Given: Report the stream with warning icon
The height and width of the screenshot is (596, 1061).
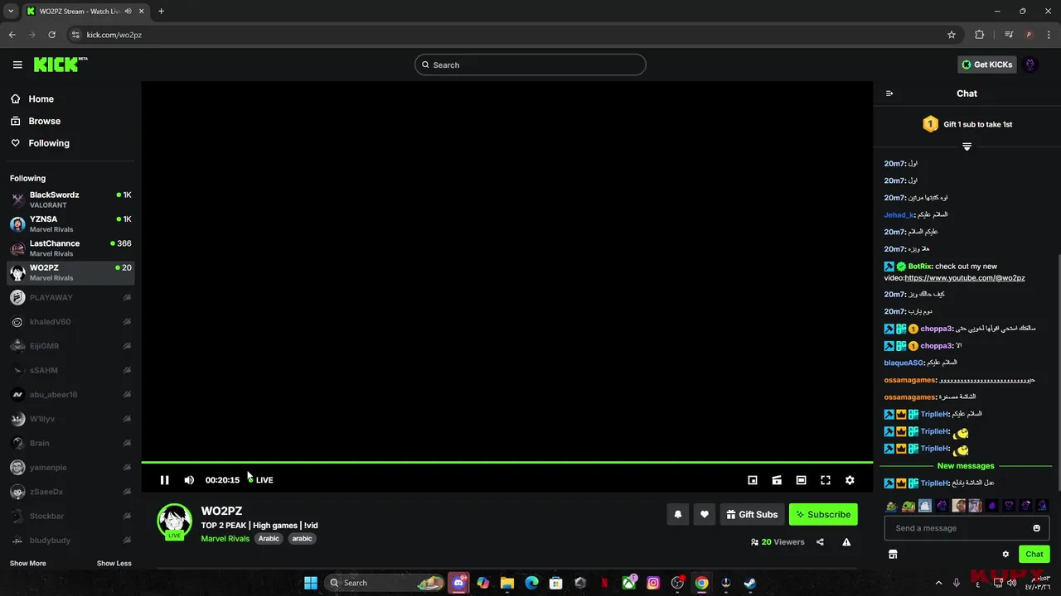Looking at the screenshot, I should [x=846, y=542].
